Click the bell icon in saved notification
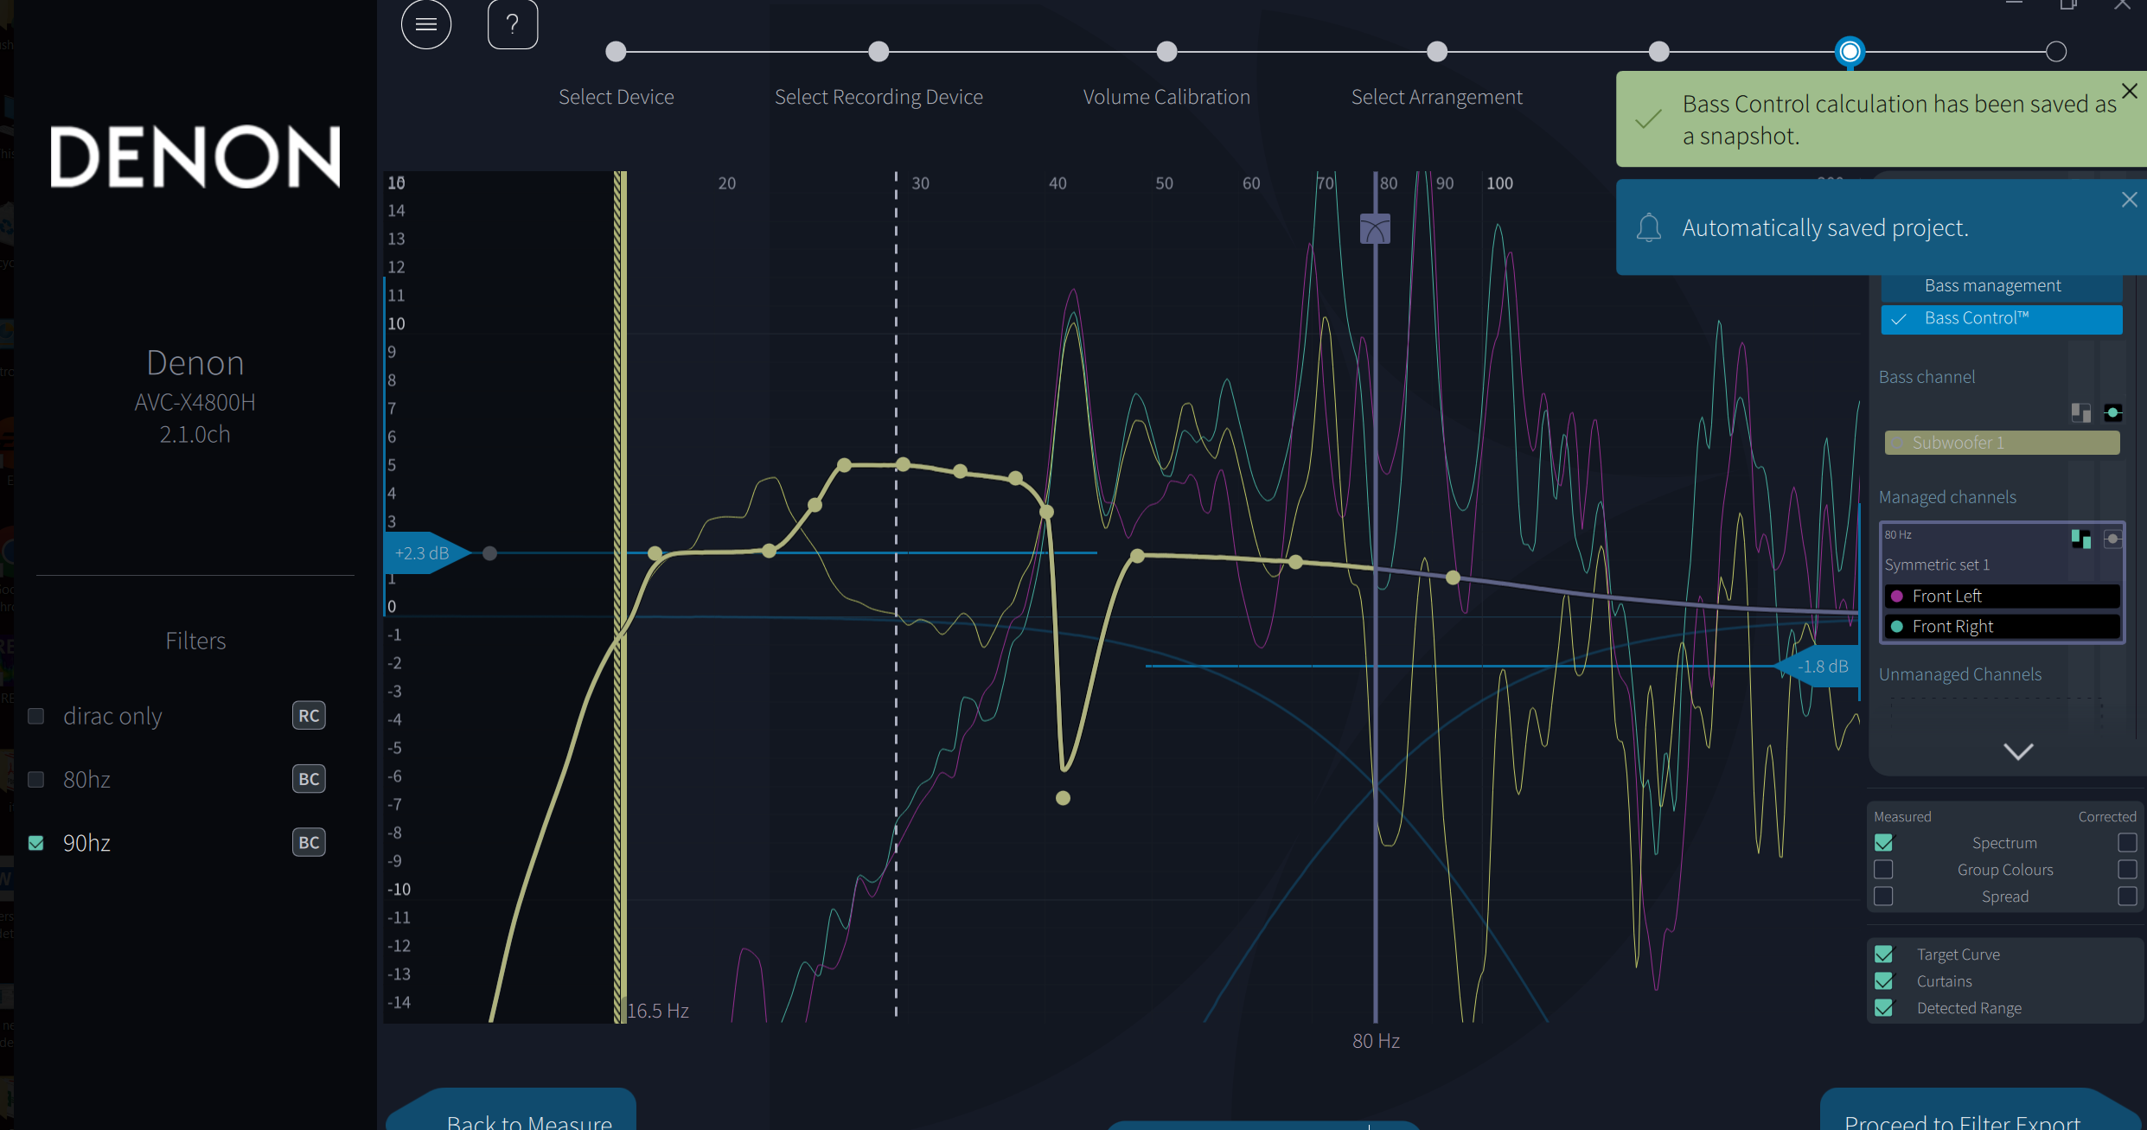This screenshot has width=2147, height=1130. click(x=1649, y=227)
